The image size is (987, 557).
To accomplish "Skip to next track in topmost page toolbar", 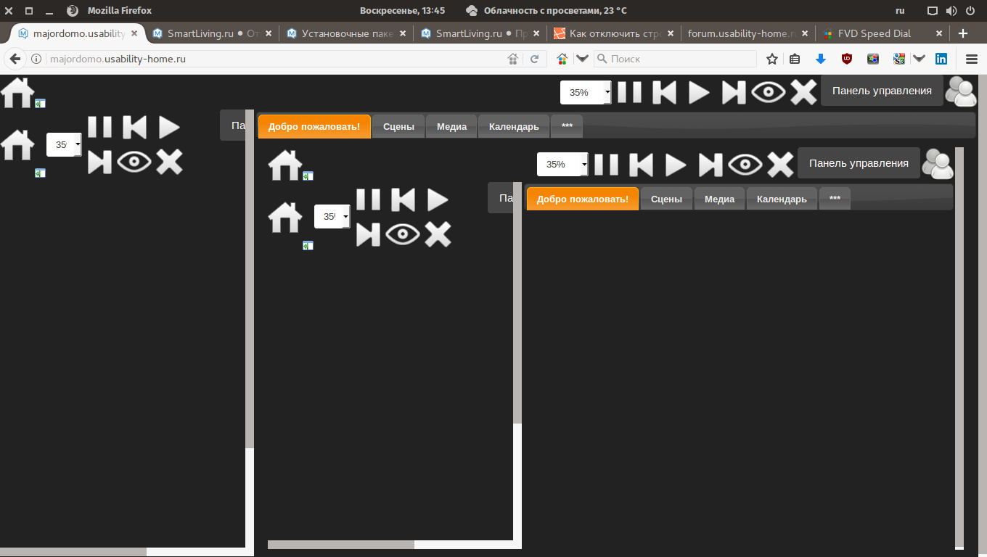I will [x=734, y=92].
